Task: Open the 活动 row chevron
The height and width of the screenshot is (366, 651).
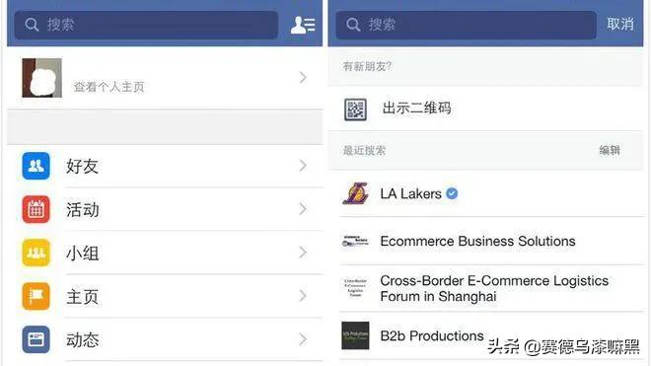Action: [x=303, y=209]
